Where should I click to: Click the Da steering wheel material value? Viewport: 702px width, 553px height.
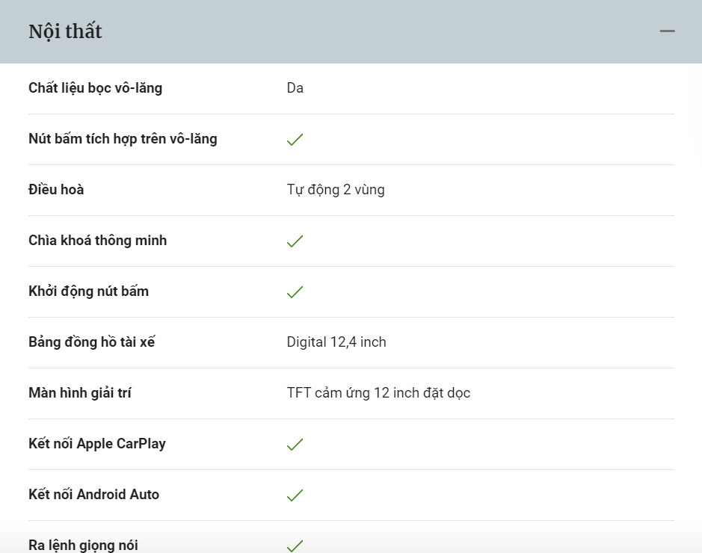coord(295,88)
